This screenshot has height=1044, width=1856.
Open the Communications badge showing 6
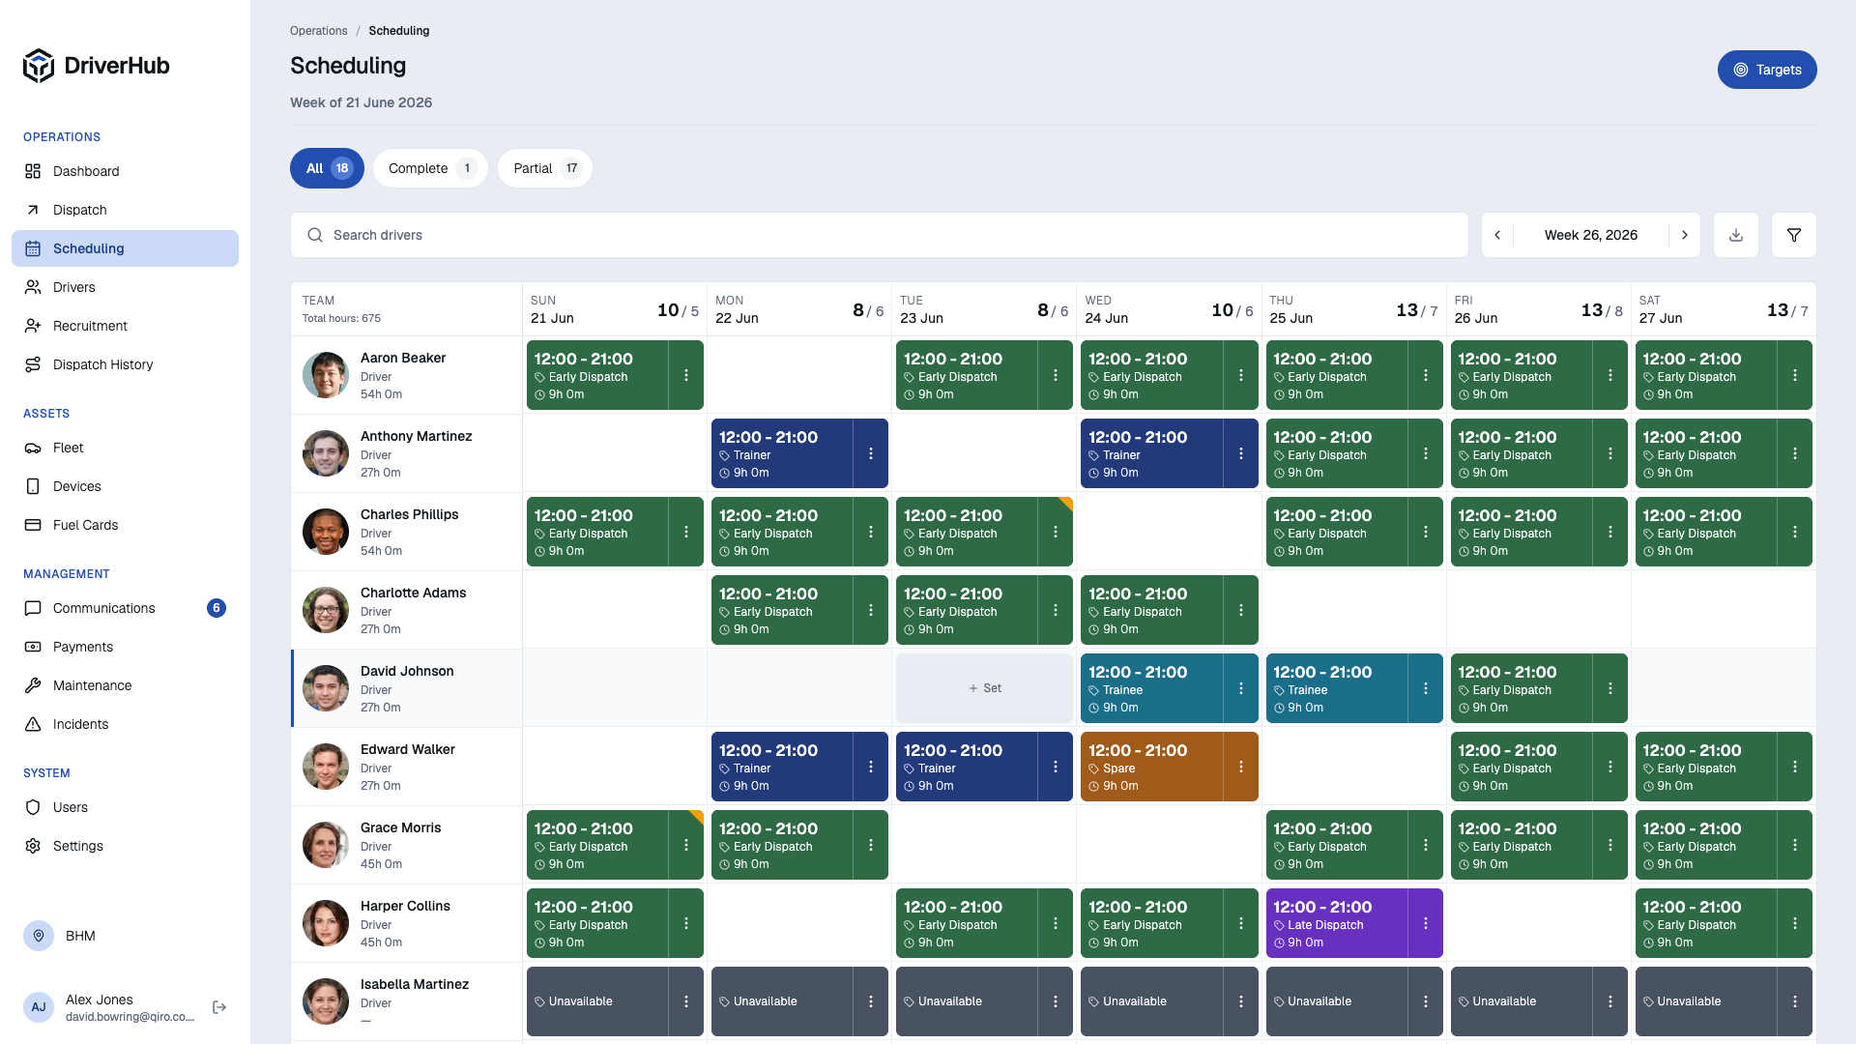coord(217,608)
